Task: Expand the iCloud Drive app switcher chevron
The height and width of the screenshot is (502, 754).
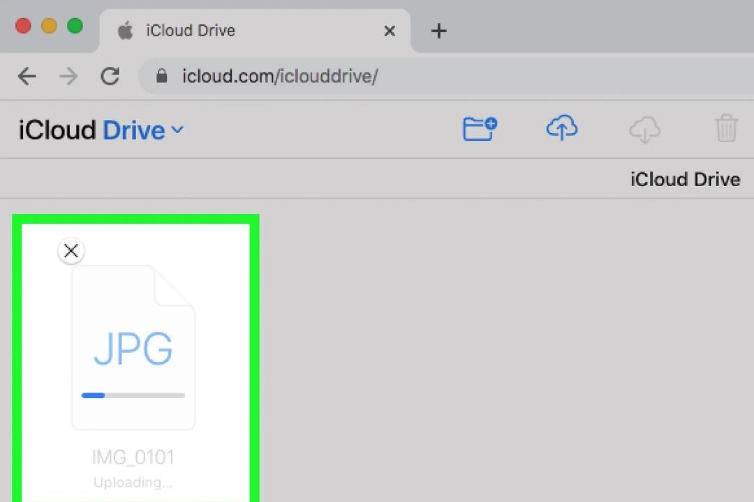Action: [177, 130]
